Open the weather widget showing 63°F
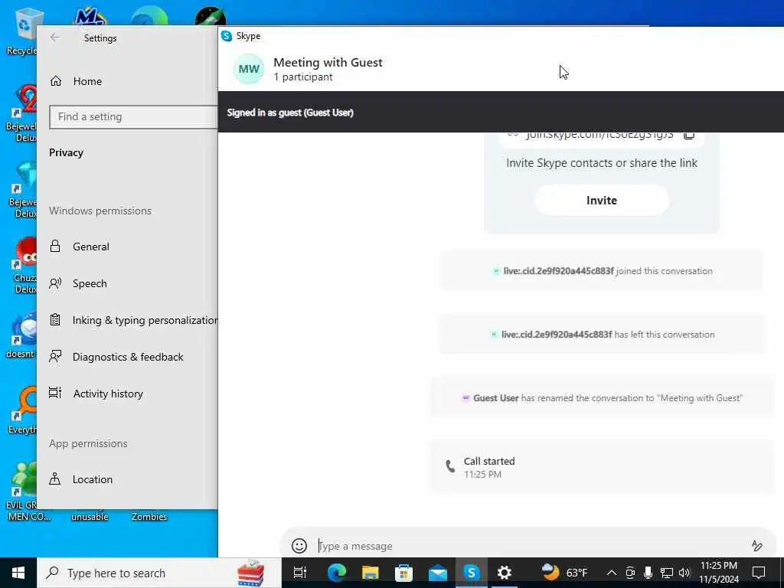This screenshot has width=784, height=588. tap(565, 573)
